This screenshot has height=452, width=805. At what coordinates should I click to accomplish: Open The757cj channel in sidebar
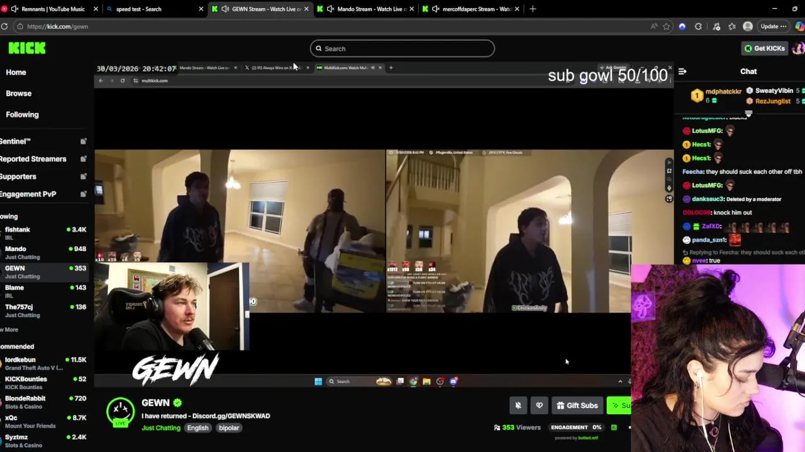44,311
